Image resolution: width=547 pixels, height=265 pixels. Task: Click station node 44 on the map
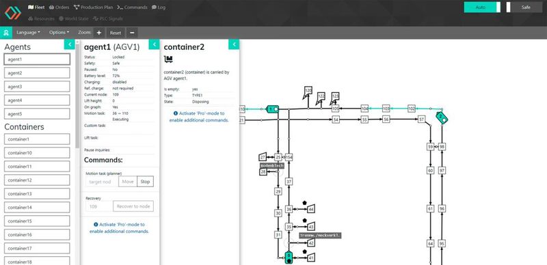click(x=311, y=209)
